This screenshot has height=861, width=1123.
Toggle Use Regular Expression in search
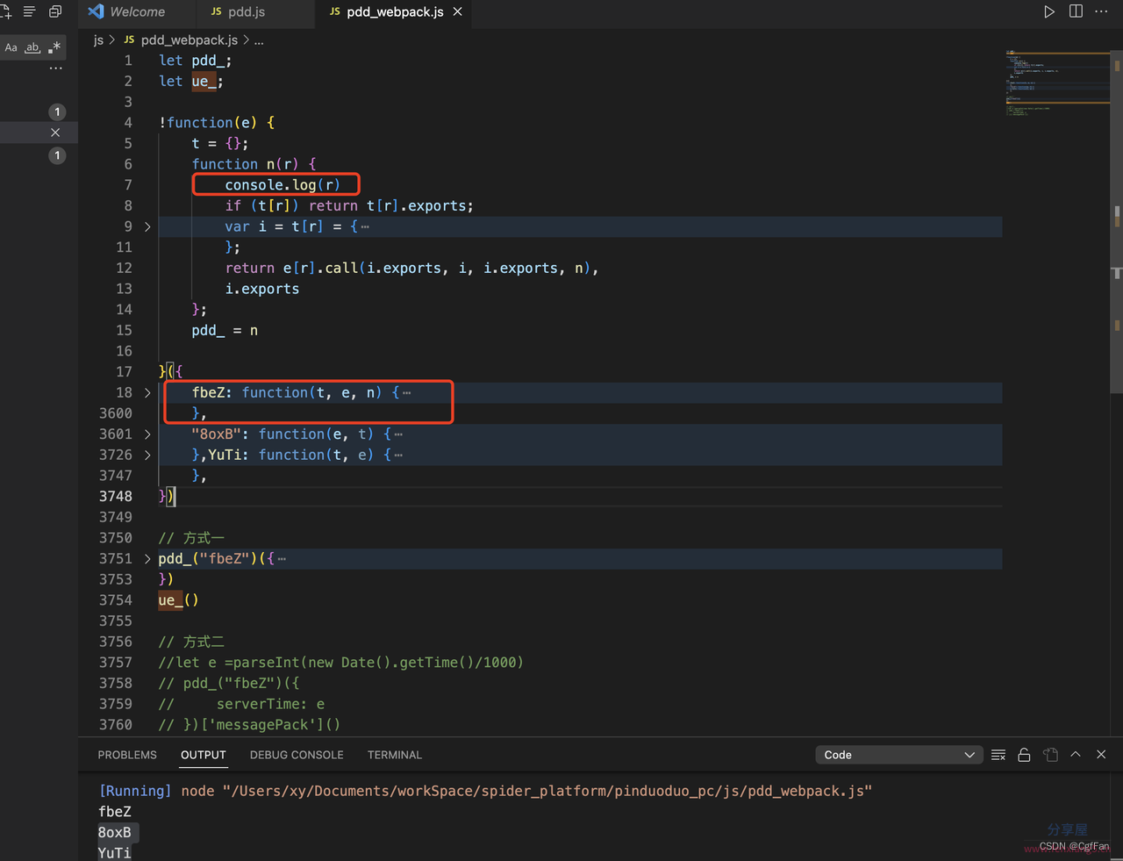pos(54,47)
